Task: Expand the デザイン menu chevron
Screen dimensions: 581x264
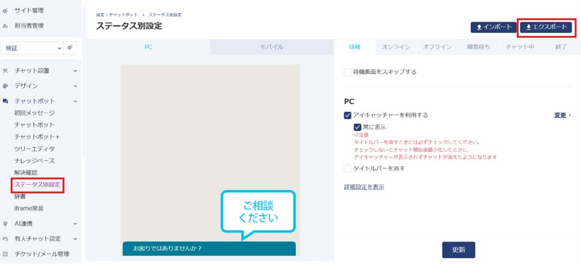Action: (75, 86)
